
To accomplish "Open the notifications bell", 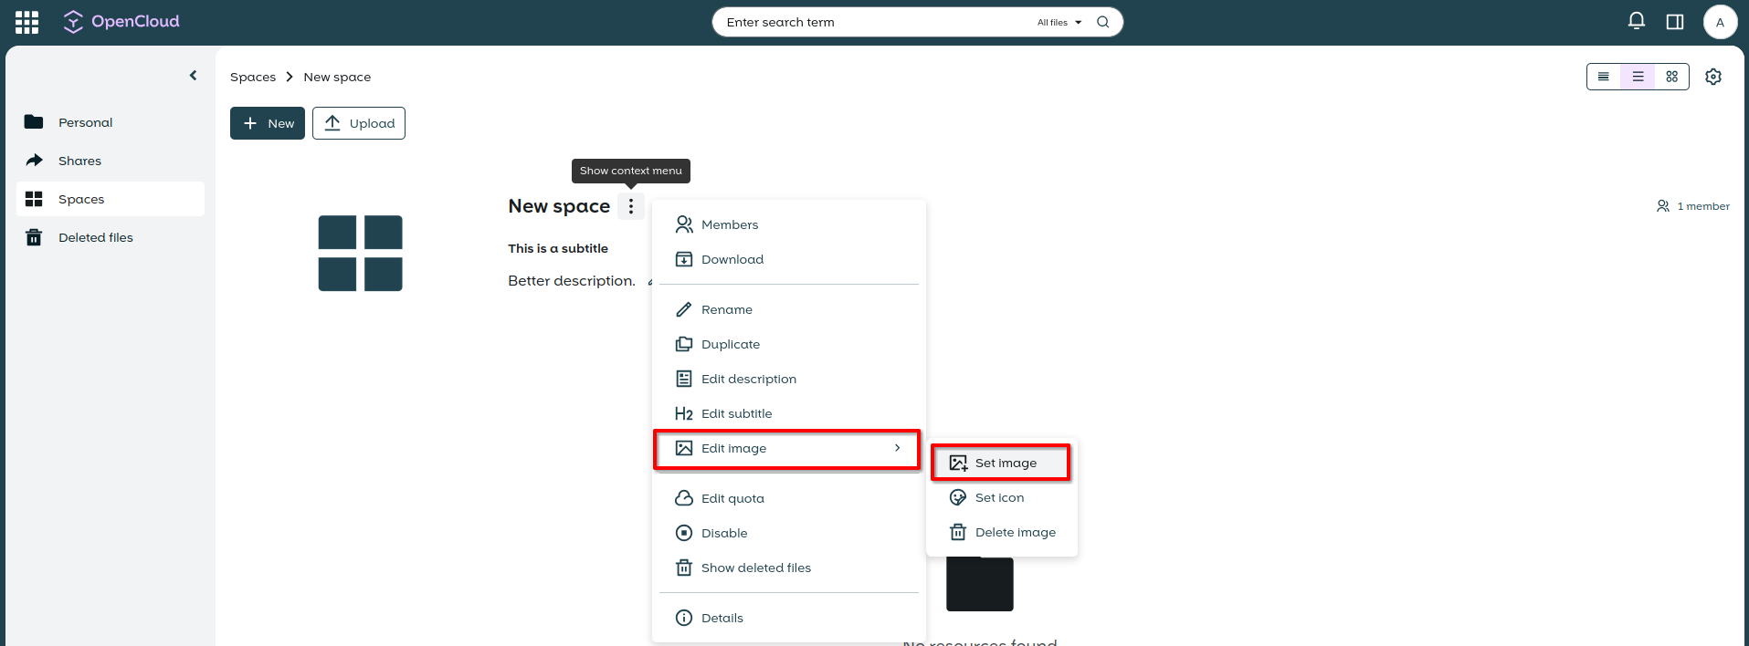I will click(1636, 22).
